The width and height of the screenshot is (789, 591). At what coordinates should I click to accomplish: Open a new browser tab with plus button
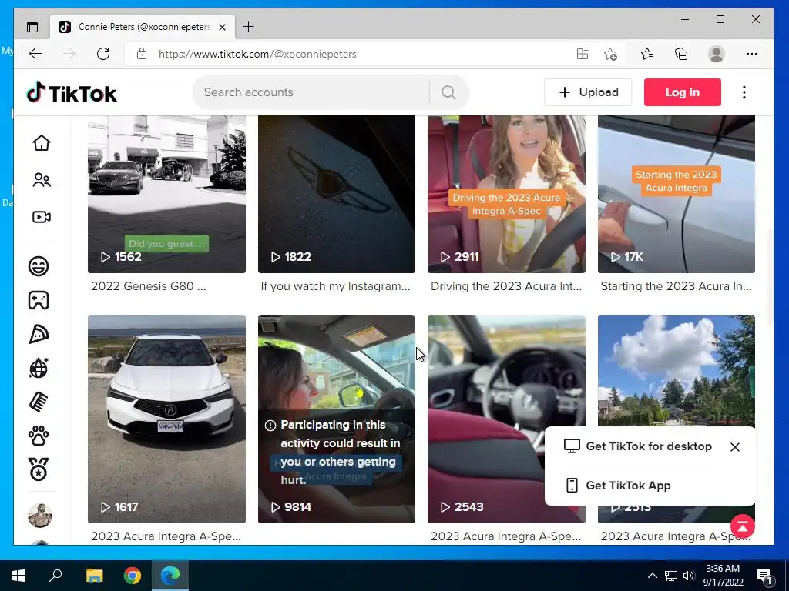pyautogui.click(x=249, y=27)
